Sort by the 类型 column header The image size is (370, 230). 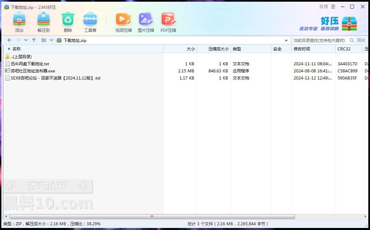(251, 49)
